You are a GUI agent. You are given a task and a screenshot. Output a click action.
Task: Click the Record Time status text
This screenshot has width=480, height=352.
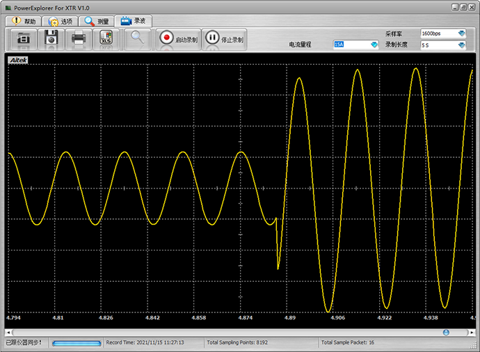(x=145, y=342)
